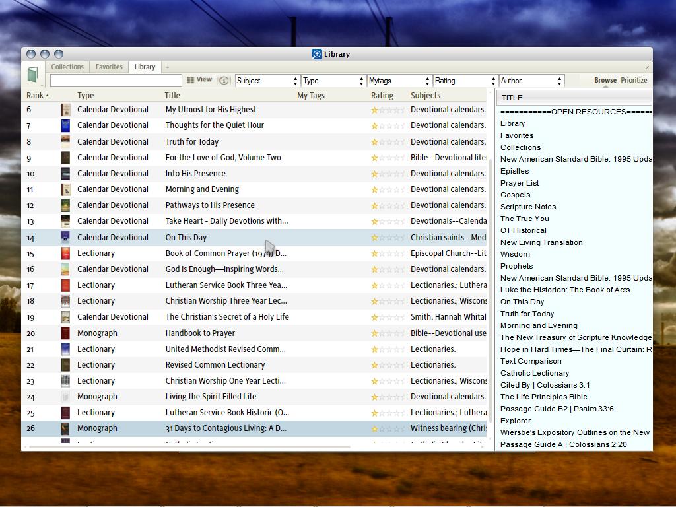Click cover of For the Love of God
The height and width of the screenshot is (507, 676).
65,157
